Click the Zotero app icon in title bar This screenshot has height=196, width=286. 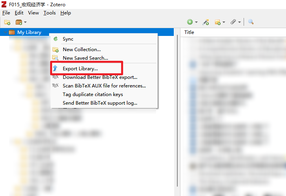4,4
